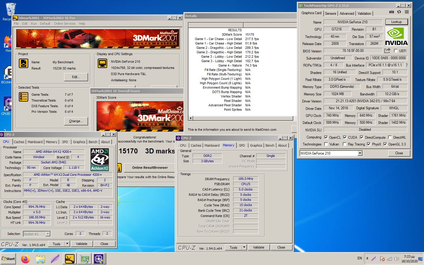Screen dimensions: 424x265
Task: Open Bench tab in left CPU-Z window
Action: [x=93, y=142]
